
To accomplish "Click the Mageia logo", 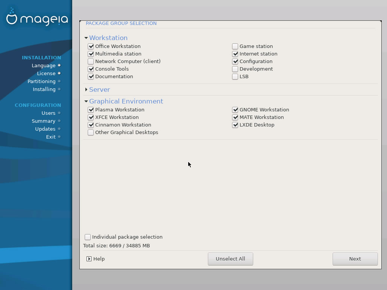I will [37, 17].
